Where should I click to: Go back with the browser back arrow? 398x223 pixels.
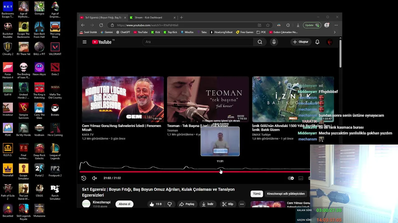tap(83, 25)
